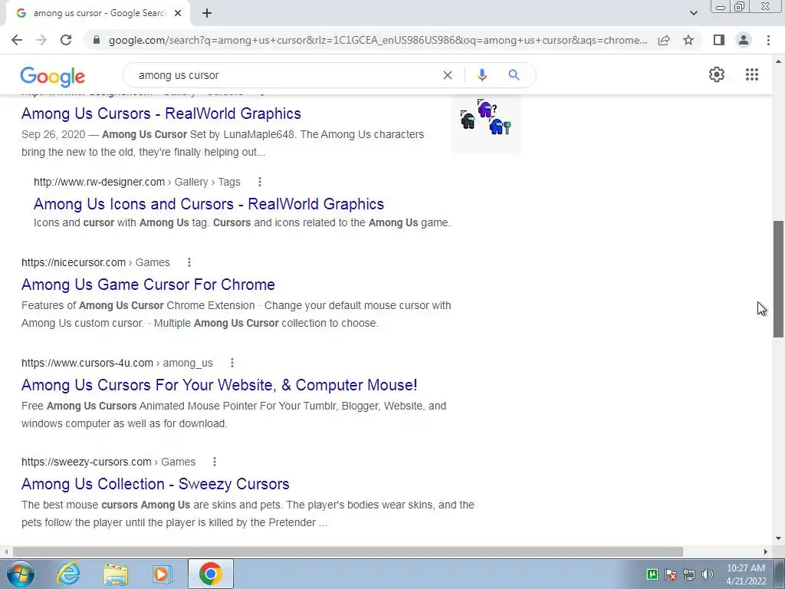Click the scroll right arrow

[766, 551]
